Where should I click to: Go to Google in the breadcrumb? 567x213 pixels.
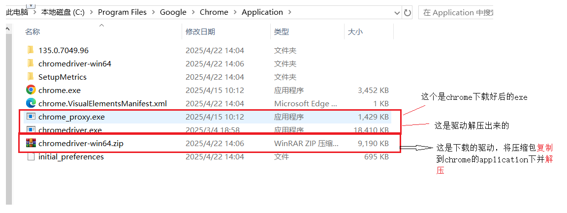tap(173, 12)
